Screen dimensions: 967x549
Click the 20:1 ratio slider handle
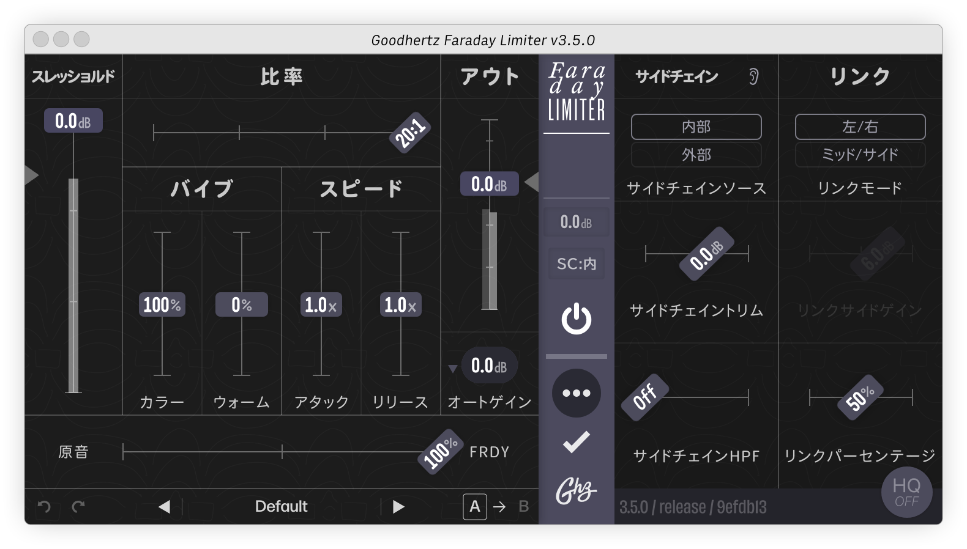tap(409, 131)
